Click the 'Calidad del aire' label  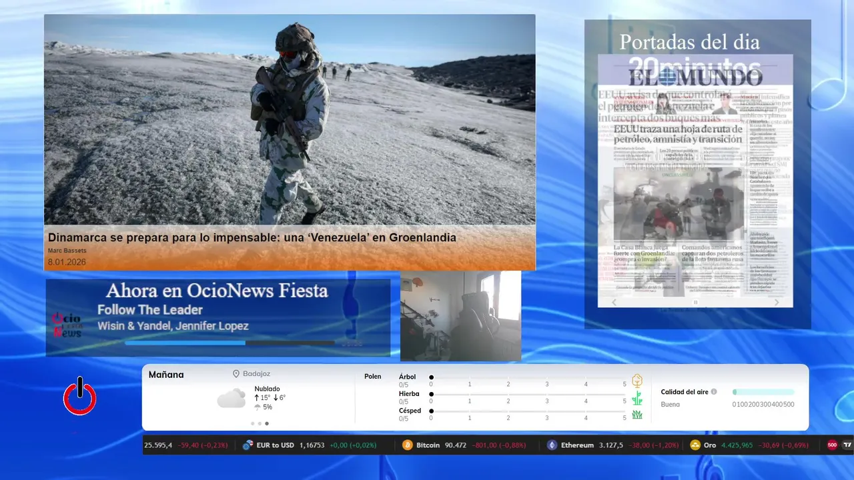pos(685,392)
